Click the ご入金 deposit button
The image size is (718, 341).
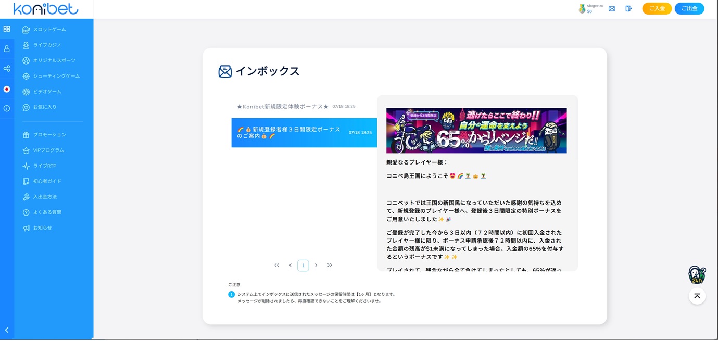(657, 9)
